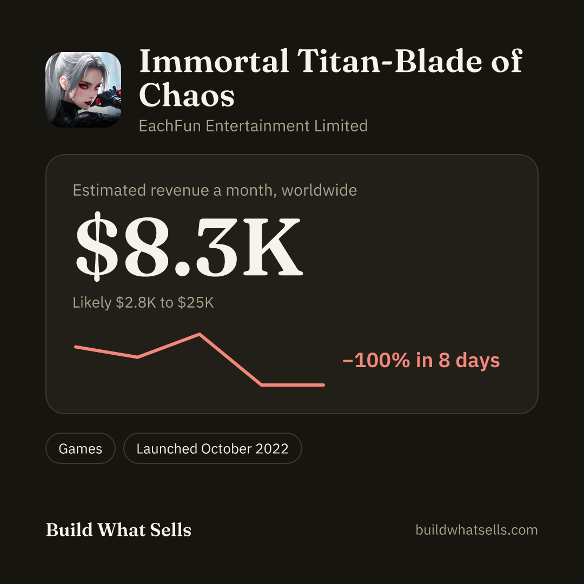Open EachFun Entertainment Limited developer name

(253, 126)
